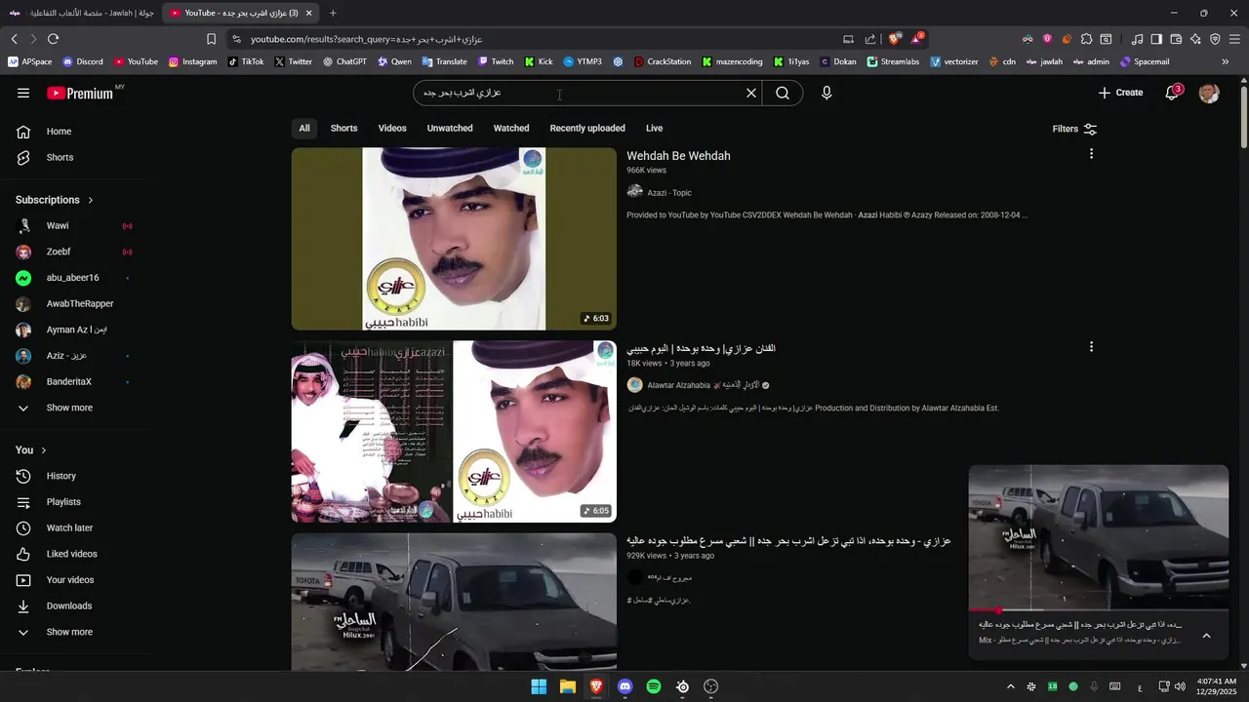Image resolution: width=1249 pixels, height=702 pixels.
Task: Open the Brave Wallet icon
Action: click(1176, 39)
